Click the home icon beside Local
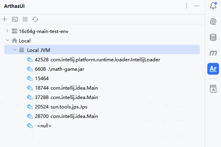 pos(14,40)
